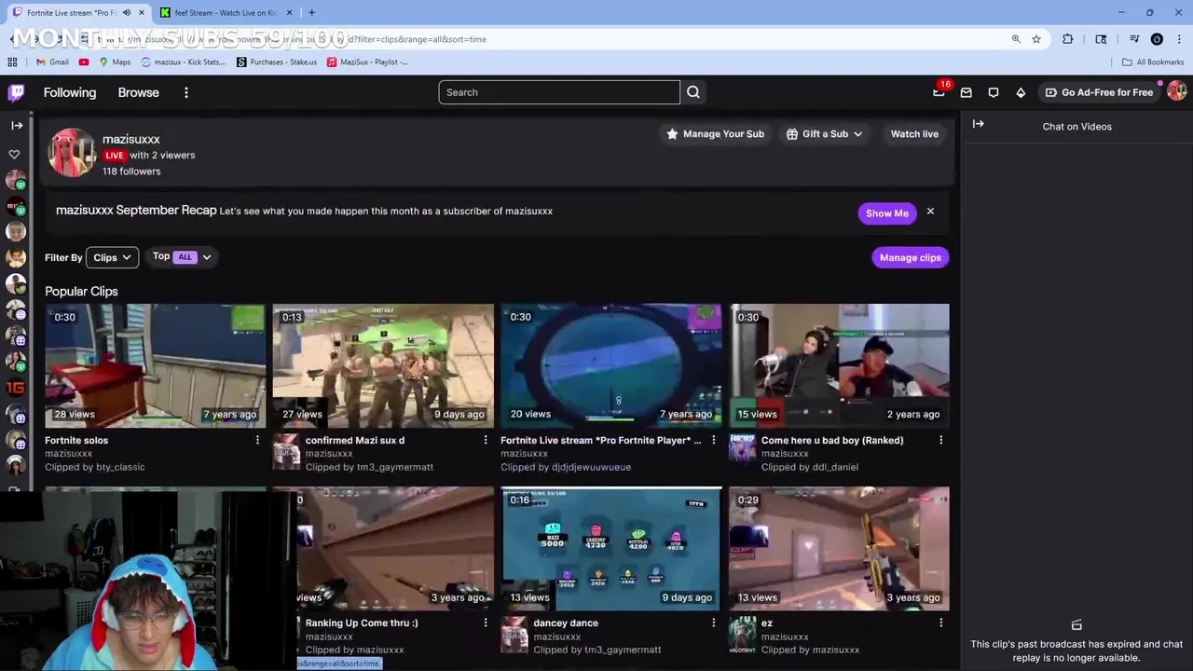Screen dimensions: 1193x671
Task: Open options for the Fortnite solos clip
Action: click(257, 440)
